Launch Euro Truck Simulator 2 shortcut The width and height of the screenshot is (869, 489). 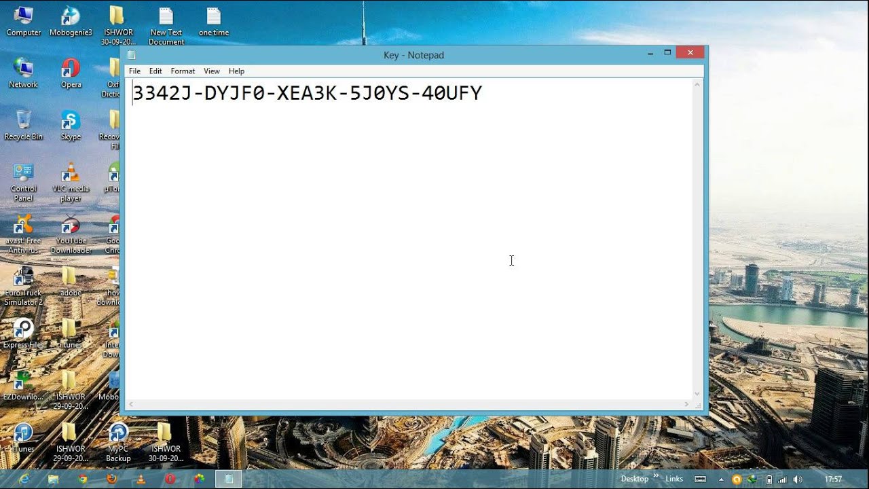[x=23, y=286]
